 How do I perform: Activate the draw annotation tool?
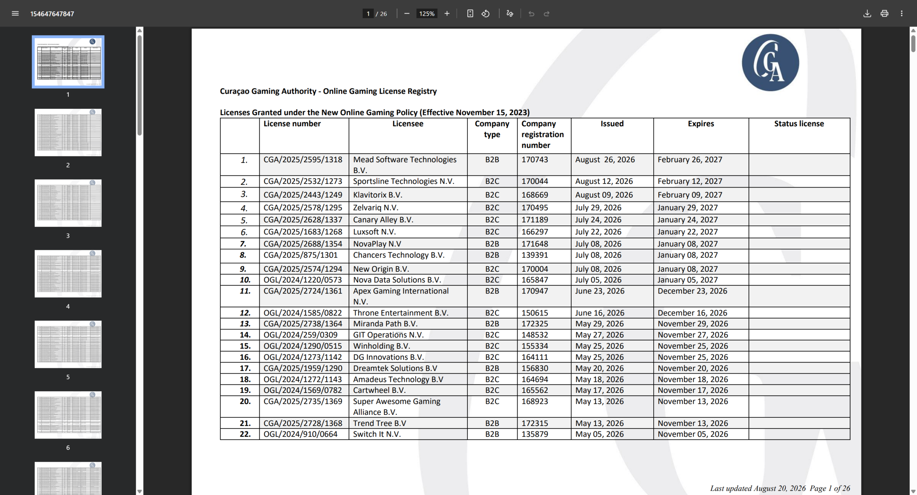[510, 14]
